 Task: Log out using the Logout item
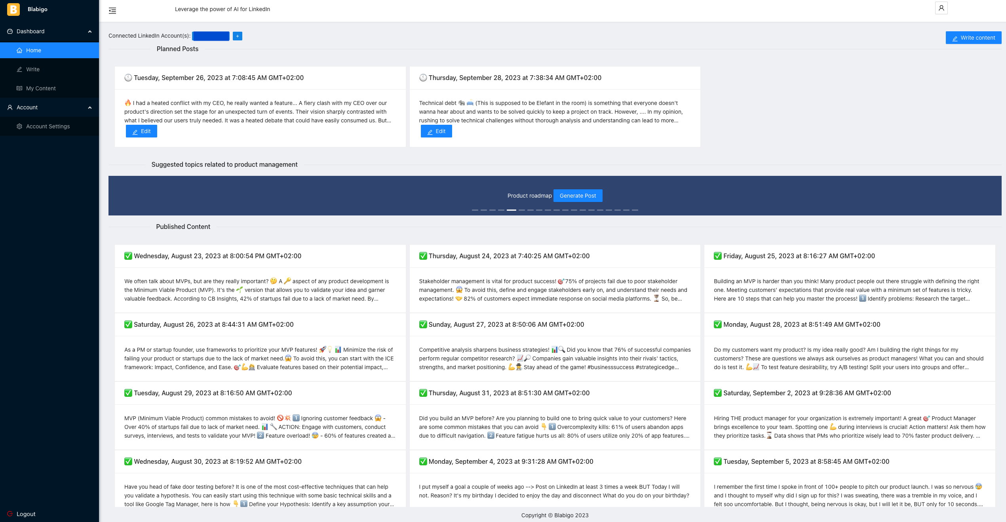(26, 514)
